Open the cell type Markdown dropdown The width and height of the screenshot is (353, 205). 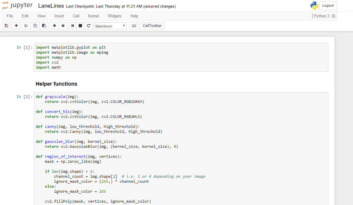tap(110, 26)
